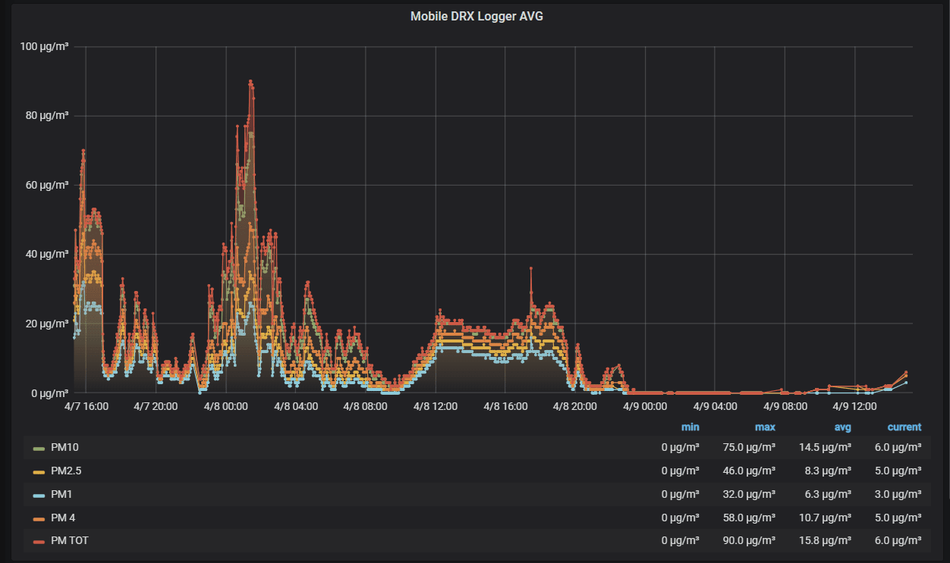
Task: Sort legend values by the avg column
Action: coord(842,427)
